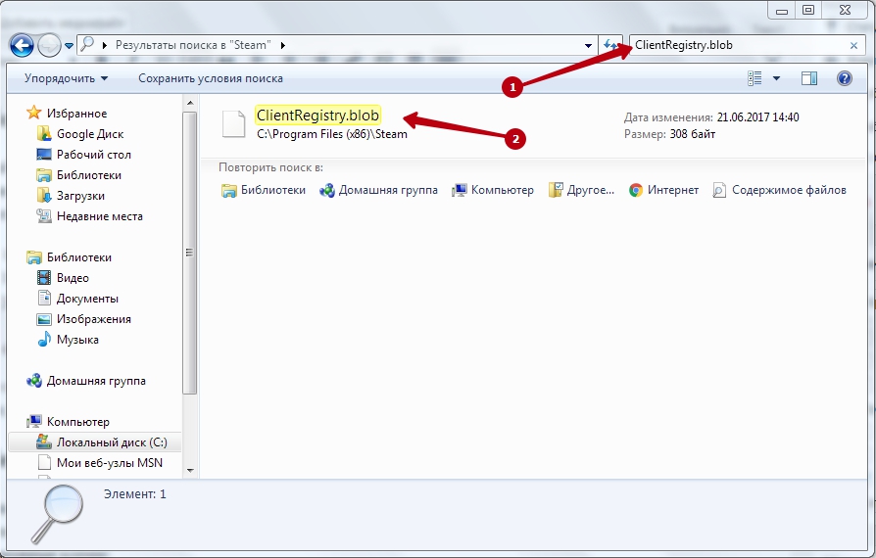
Task: Repeat search in Компьютер
Action: (493, 190)
